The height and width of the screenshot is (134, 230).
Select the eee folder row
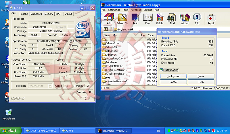106,77
